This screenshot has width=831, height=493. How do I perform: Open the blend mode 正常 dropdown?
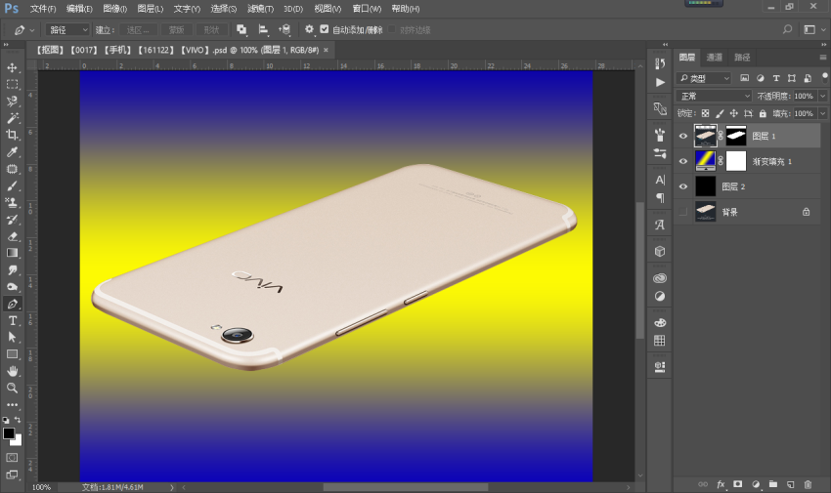[x=714, y=96]
